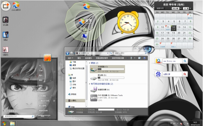
Task: Click the 关机 shutdown button
Action: coord(43,116)
